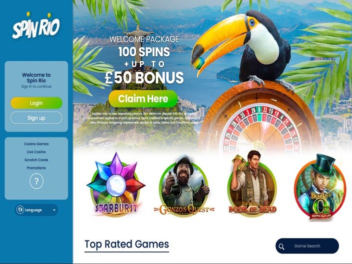The width and height of the screenshot is (352, 264).
Task: Open the Promotions menu link
Action: pyautogui.click(x=36, y=168)
